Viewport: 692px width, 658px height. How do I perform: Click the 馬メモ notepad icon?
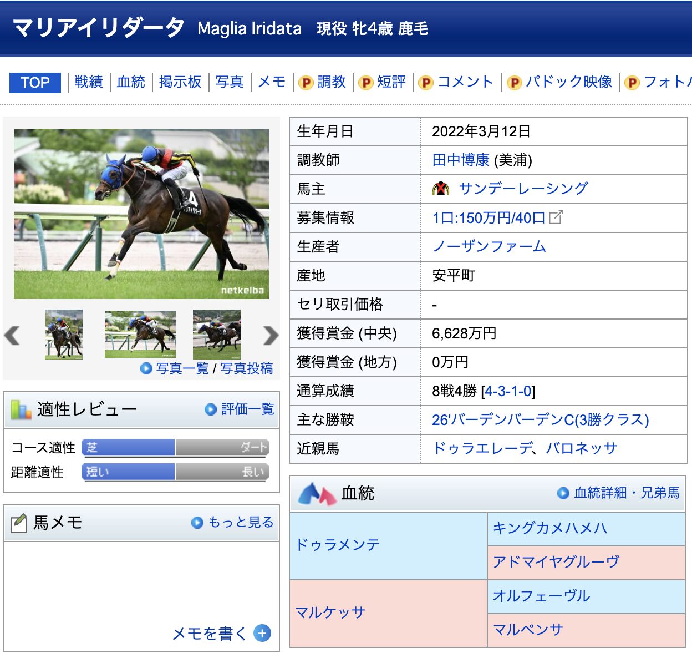(x=19, y=523)
